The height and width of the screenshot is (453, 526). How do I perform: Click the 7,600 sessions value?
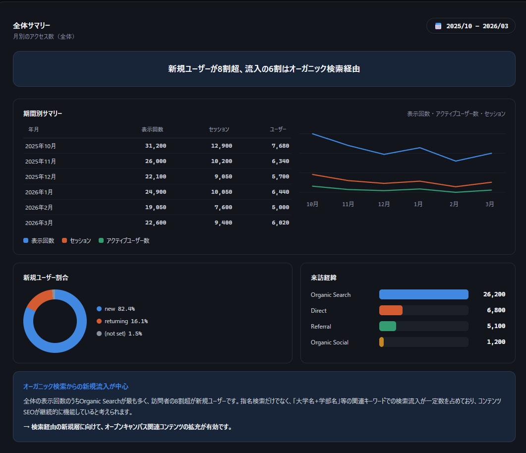[x=224, y=208]
